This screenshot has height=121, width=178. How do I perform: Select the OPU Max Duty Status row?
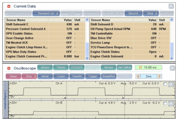coord(45,52)
